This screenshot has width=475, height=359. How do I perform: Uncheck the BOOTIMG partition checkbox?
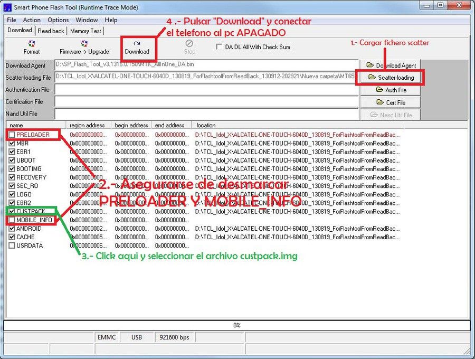pyautogui.click(x=12, y=168)
